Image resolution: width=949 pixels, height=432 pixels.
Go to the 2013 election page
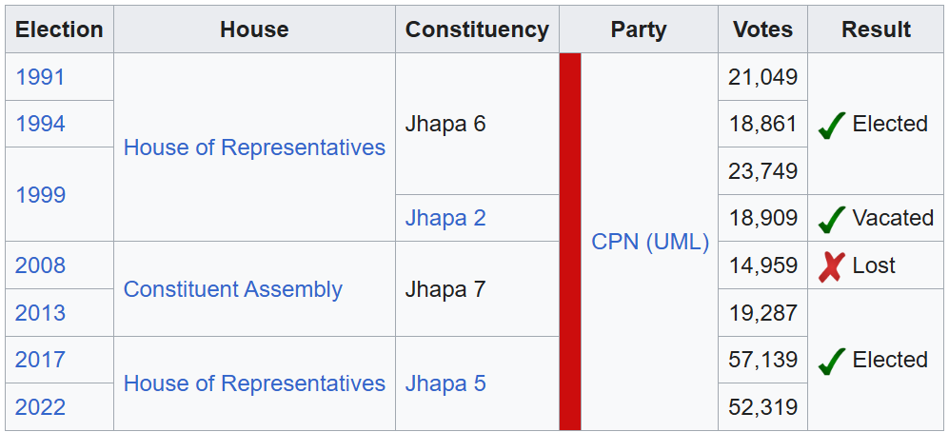[40, 313]
